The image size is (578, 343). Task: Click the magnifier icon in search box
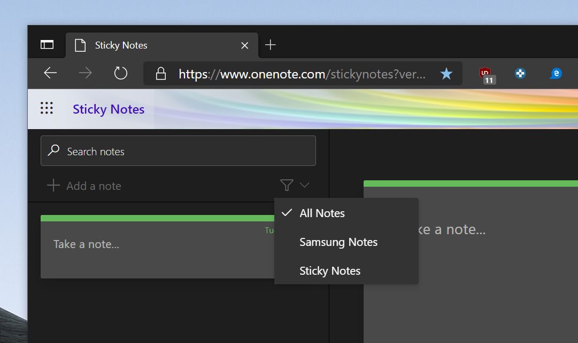pos(54,150)
